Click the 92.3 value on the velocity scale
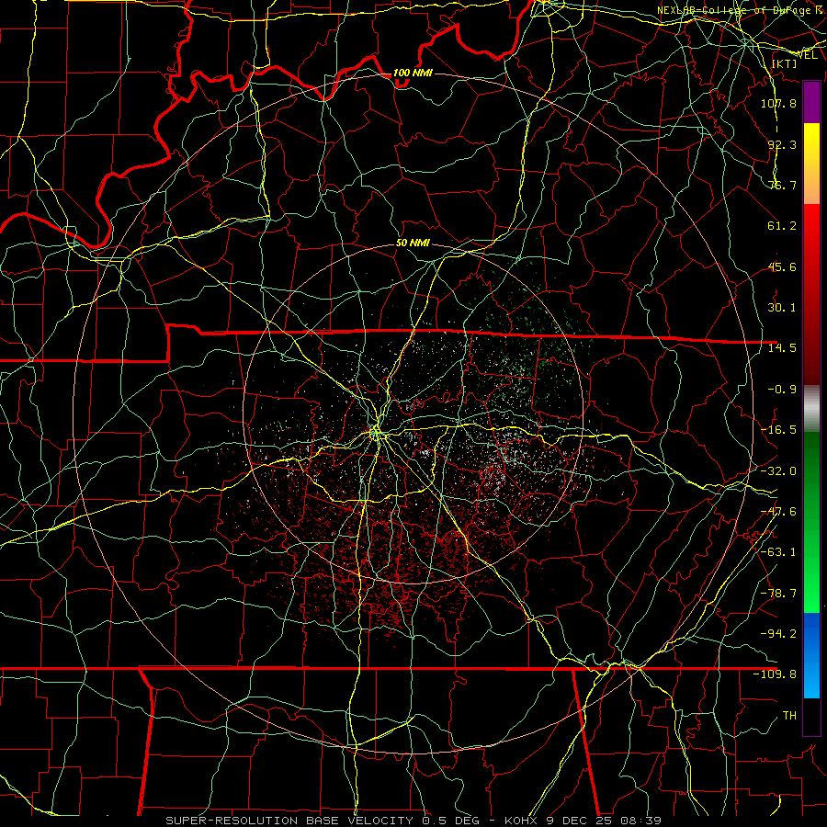This screenshot has width=827, height=827. pos(782,144)
